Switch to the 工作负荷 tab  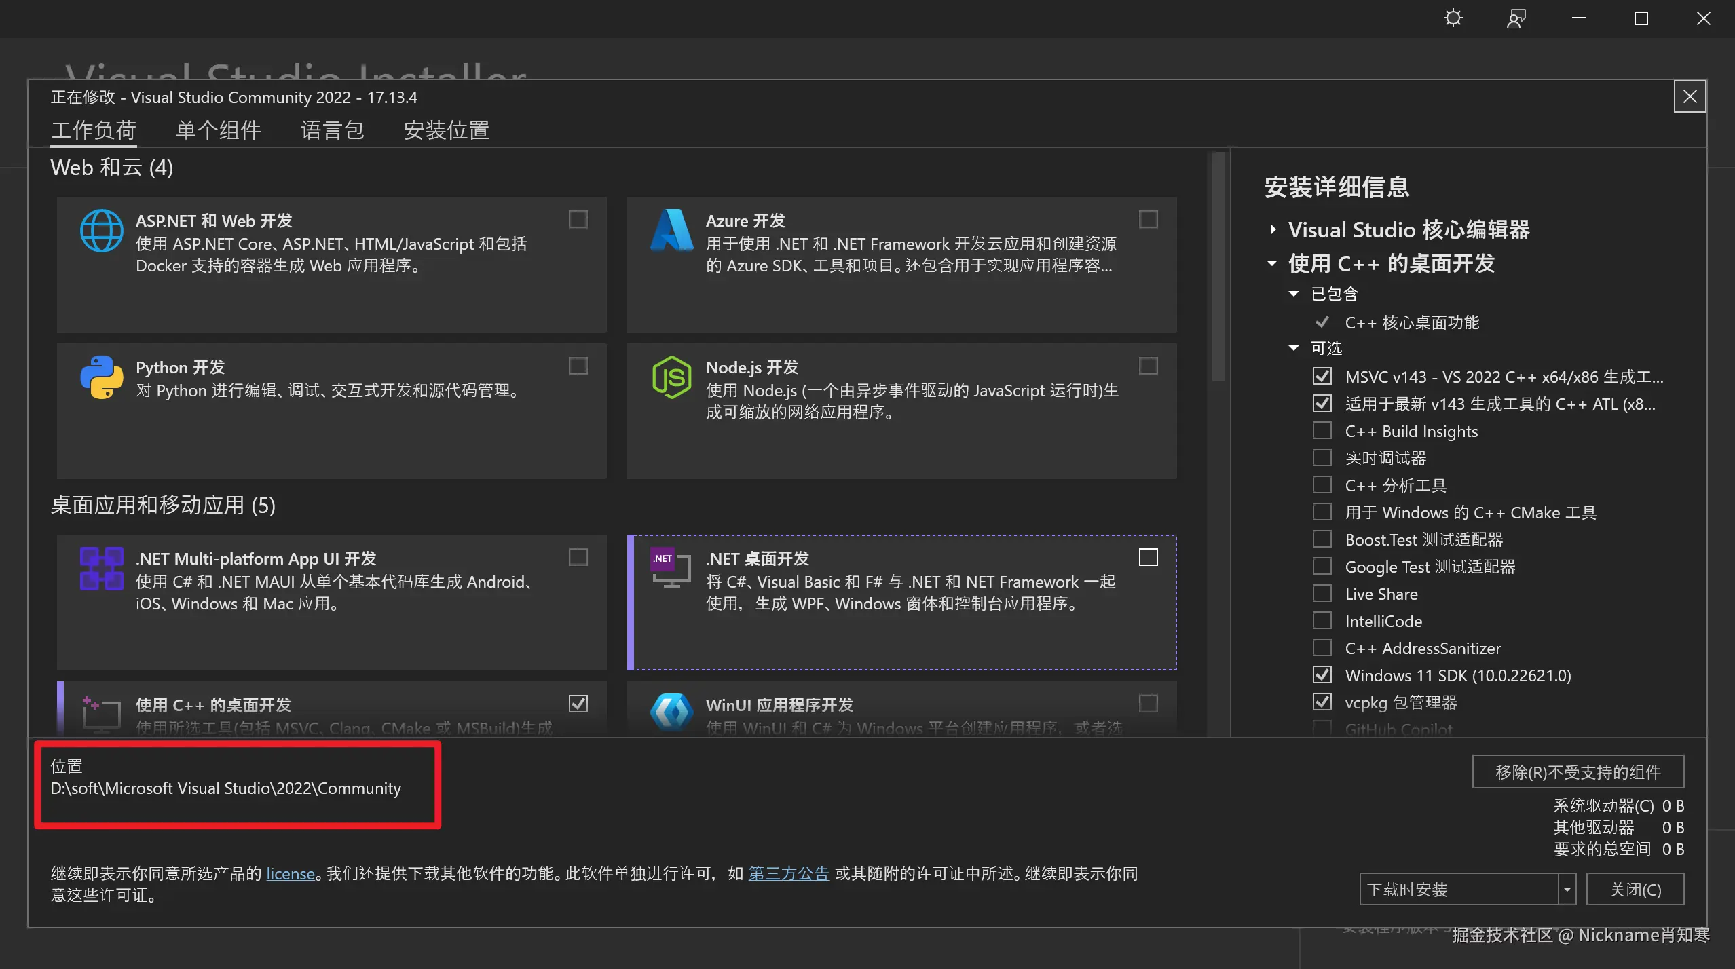pyautogui.click(x=94, y=130)
